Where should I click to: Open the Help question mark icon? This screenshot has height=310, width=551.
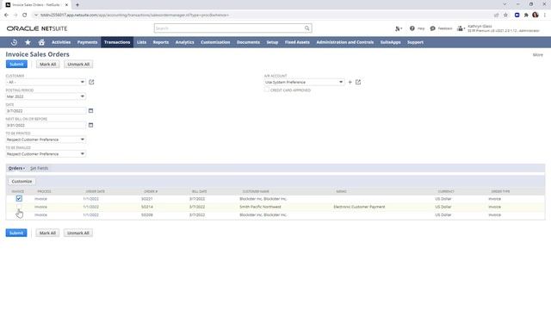(412, 28)
